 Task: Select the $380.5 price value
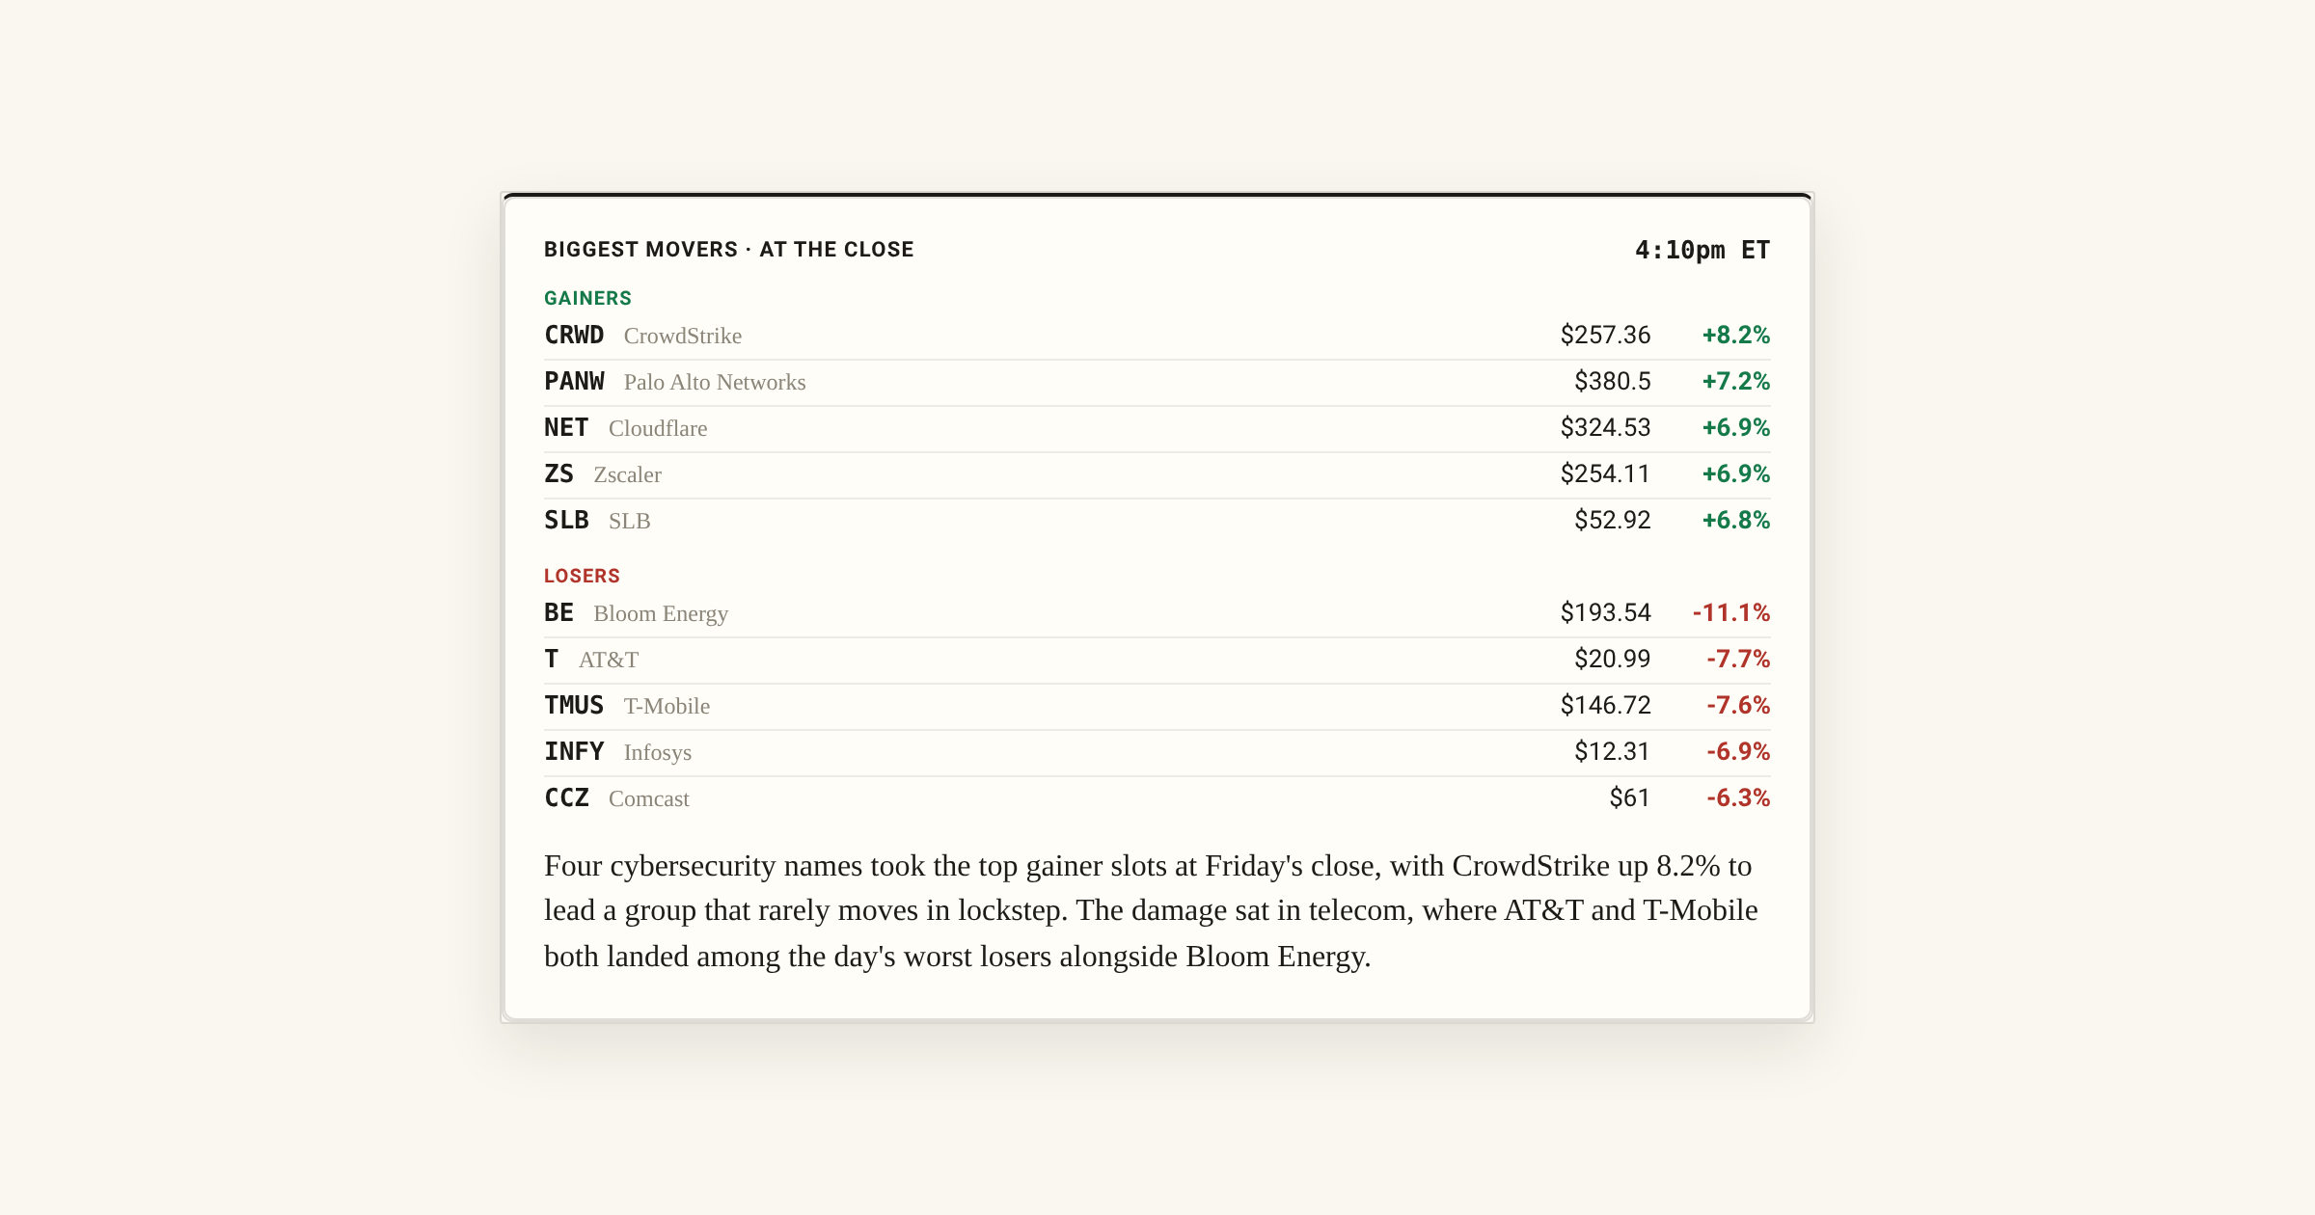pos(1612,381)
